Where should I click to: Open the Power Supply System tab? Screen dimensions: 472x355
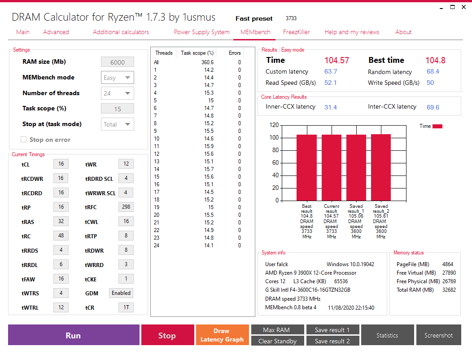(x=202, y=32)
